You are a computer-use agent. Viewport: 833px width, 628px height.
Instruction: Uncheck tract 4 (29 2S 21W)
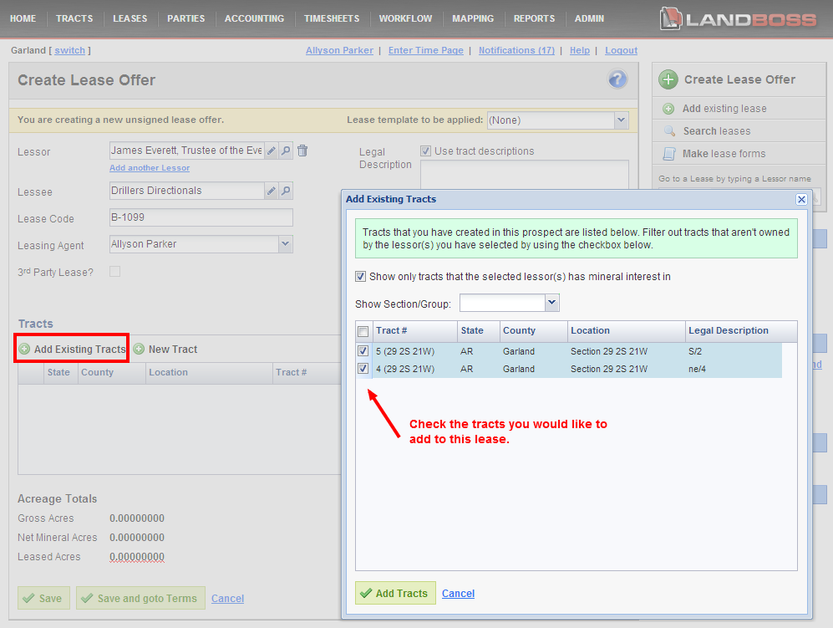click(x=363, y=369)
